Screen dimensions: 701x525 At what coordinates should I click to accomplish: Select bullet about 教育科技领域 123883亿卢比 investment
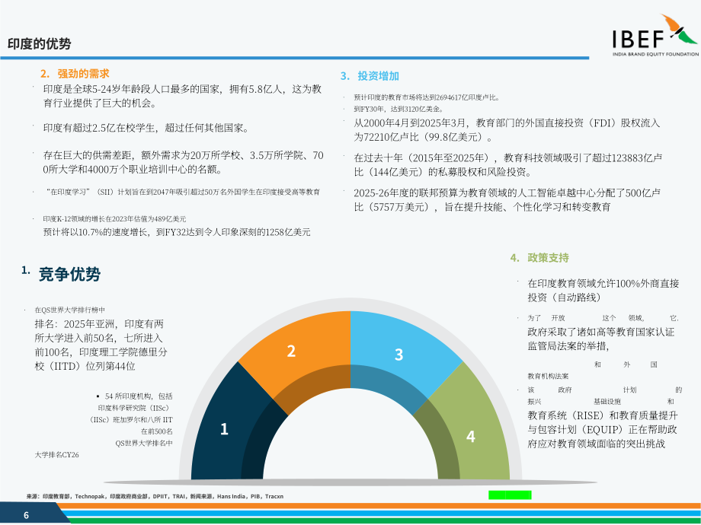coord(508,165)
